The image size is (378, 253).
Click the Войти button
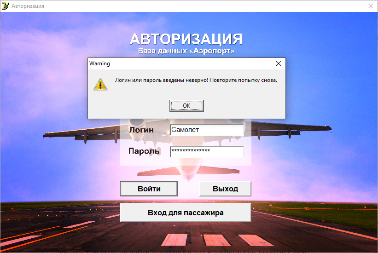(149, 189)
